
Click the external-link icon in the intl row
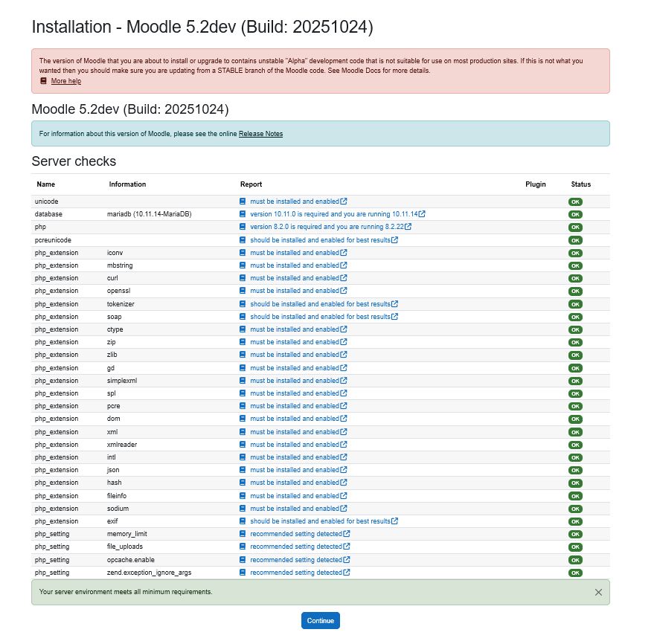(x=344, y=457)
